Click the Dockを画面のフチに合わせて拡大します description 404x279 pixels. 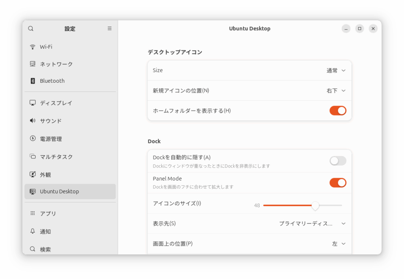pyautogui.click(x=193, y=187)
